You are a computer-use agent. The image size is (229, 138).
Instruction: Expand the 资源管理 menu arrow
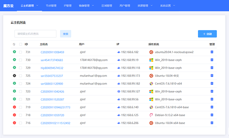pyautogui.click(x=152, y=6)
